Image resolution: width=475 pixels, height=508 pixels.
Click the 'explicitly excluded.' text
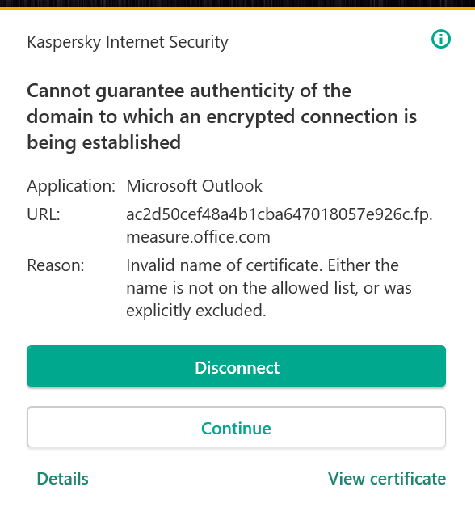[196, 311]
